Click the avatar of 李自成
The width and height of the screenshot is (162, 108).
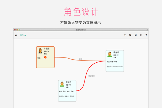pos(110,54)
